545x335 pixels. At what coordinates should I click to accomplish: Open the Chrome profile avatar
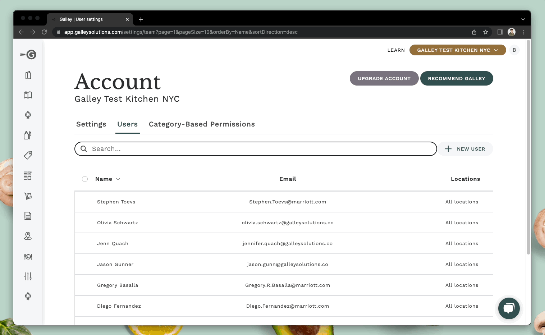512,32
